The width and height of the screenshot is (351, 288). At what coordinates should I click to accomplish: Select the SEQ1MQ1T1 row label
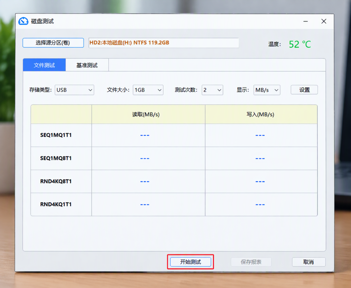point(56,135)
